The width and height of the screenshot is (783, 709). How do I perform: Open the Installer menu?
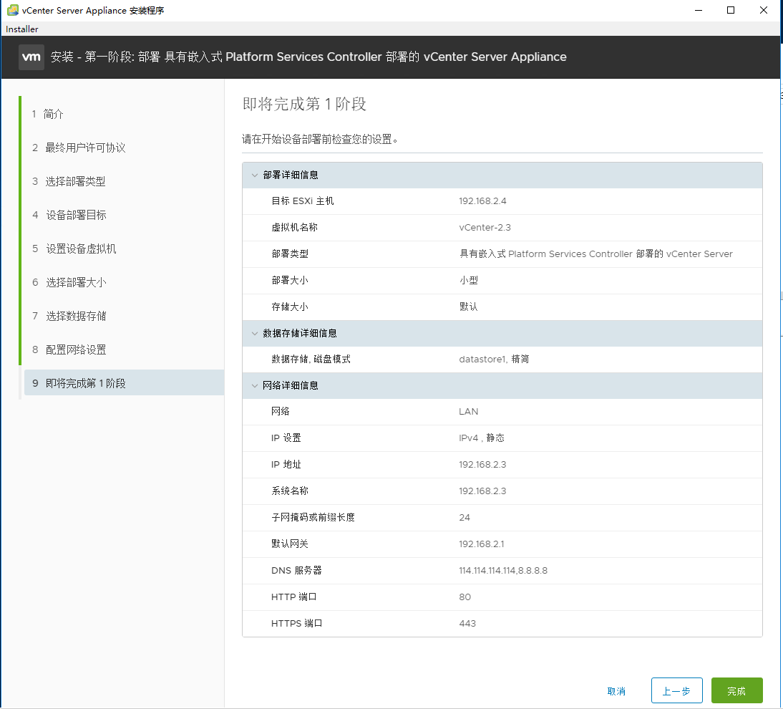22,29
